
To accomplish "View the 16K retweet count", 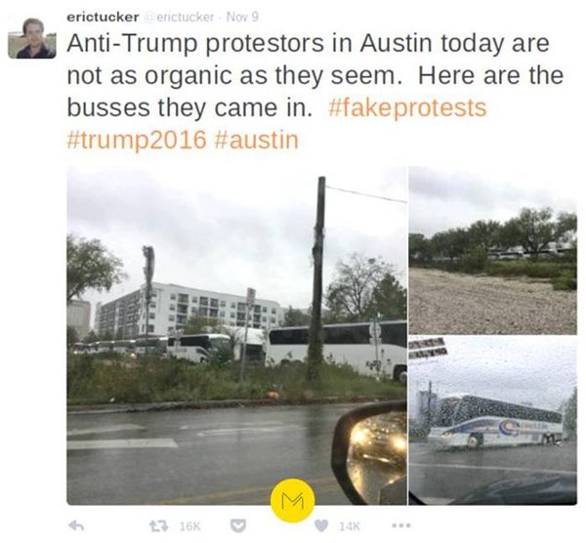I will point(189,526).
